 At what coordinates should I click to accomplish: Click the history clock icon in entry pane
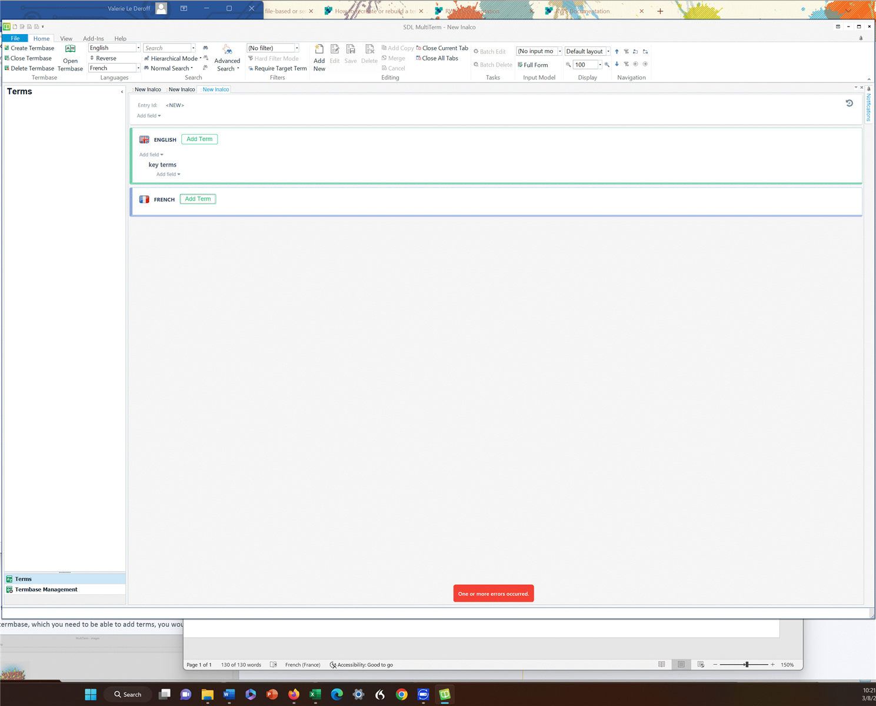pyautogui.click(x=849, y=103)
